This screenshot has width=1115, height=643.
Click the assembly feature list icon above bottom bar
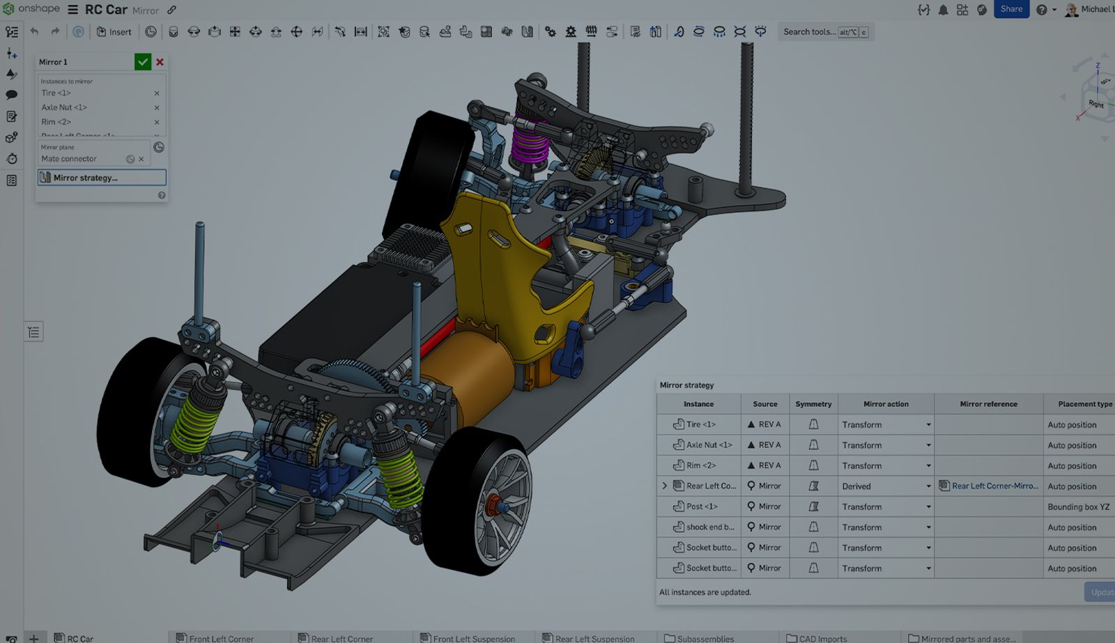point(33,332)
